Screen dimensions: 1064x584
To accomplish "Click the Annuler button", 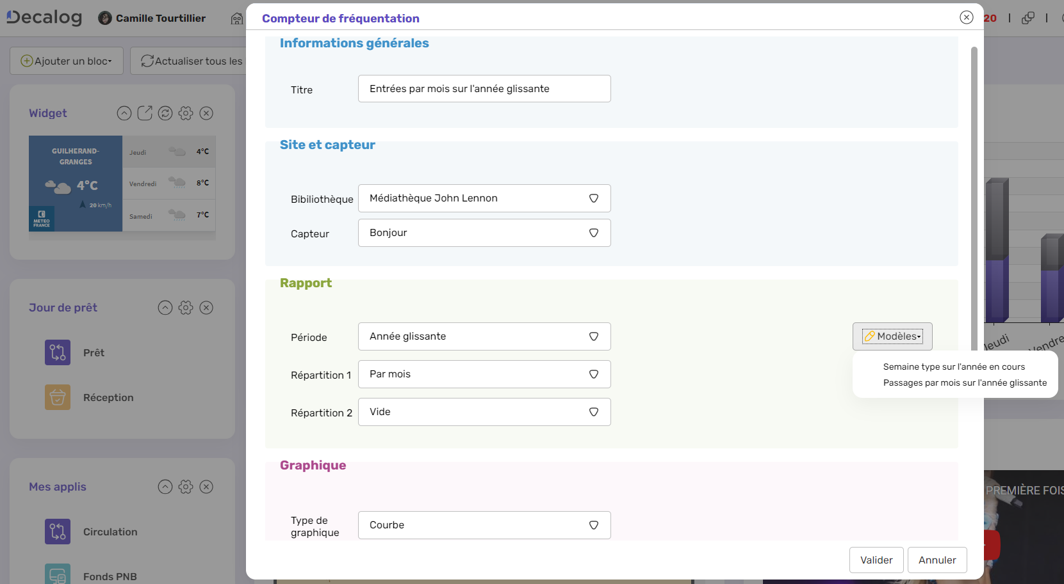I will tap(937, 560).
